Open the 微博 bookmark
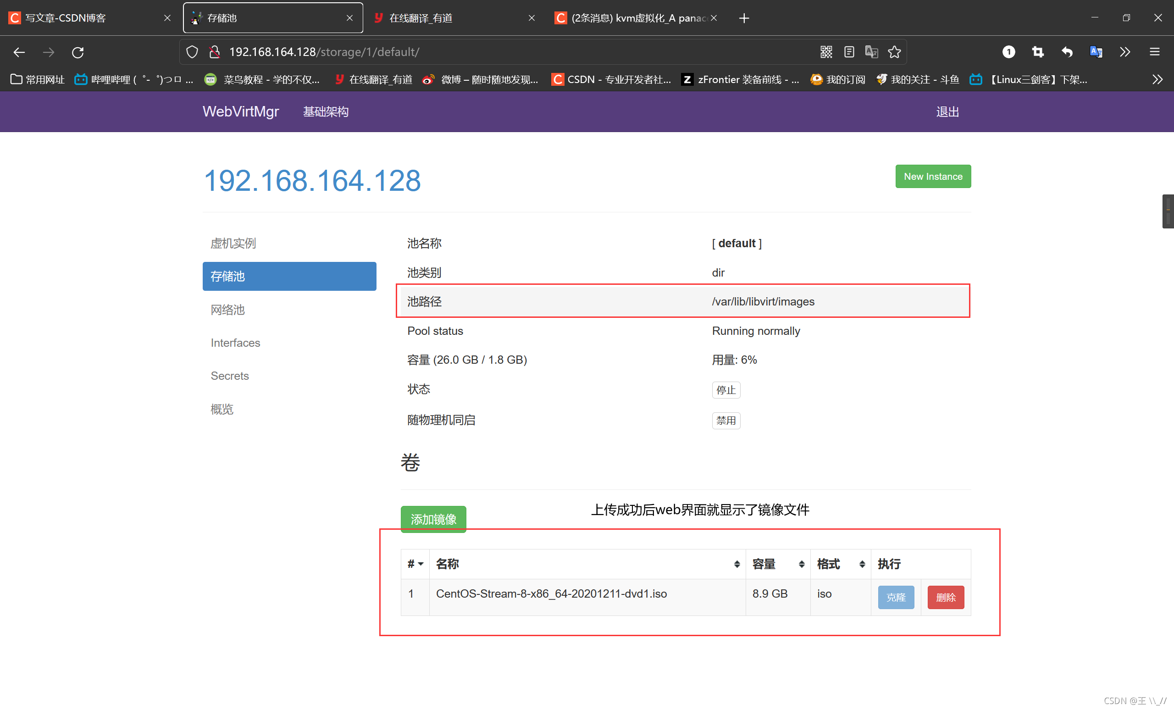Screen dimensions: 1174x710 (480, 79)
